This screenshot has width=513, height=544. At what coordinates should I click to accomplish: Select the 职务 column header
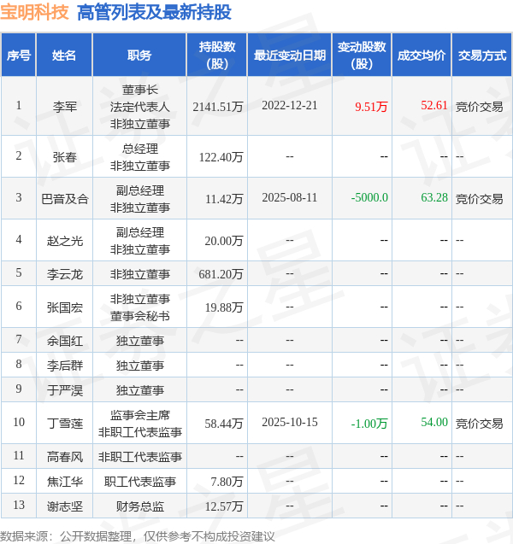139,56
